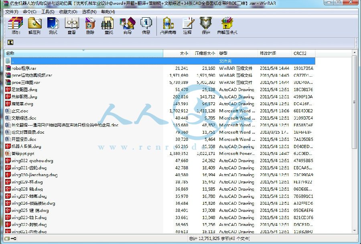Select the 外文翻译 doc file name
The image size is (361, 244).
(65, 125)
